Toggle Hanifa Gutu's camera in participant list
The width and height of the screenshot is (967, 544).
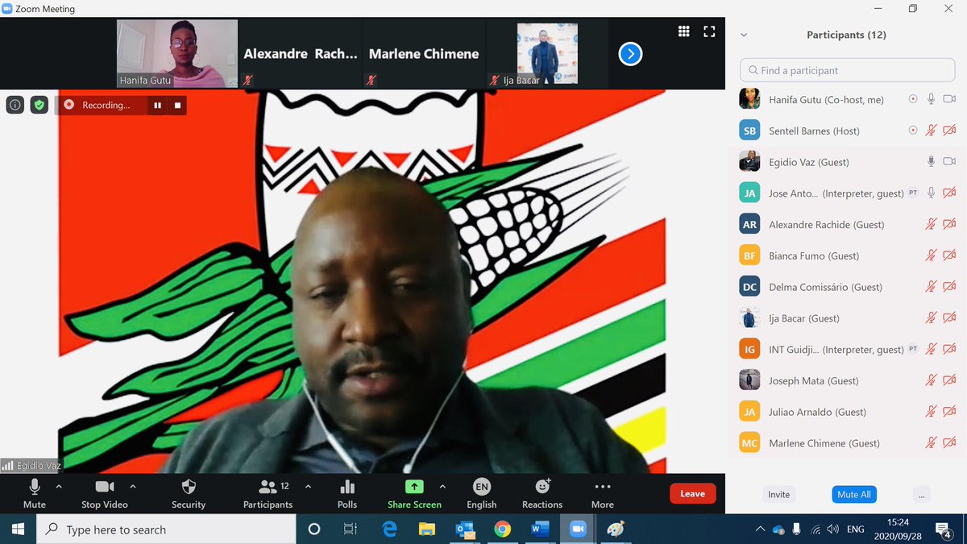click(x=949, y=99)
